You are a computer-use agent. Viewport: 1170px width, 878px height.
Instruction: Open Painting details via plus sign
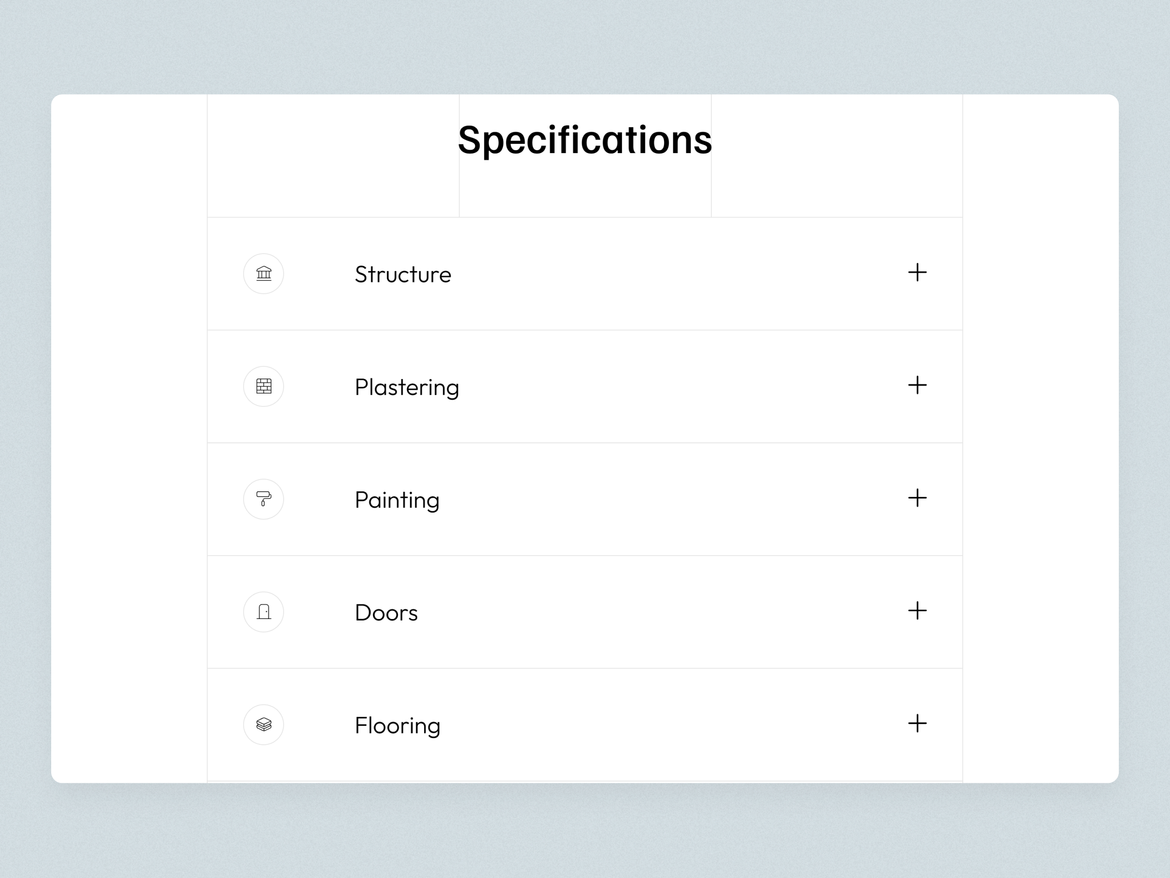pyautogui.click(x=917, y=498)
